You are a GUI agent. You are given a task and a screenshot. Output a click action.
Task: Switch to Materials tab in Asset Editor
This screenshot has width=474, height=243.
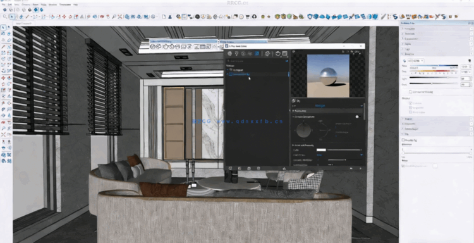tap(229, 54)
